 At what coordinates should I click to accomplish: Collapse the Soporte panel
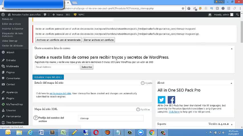232,124
